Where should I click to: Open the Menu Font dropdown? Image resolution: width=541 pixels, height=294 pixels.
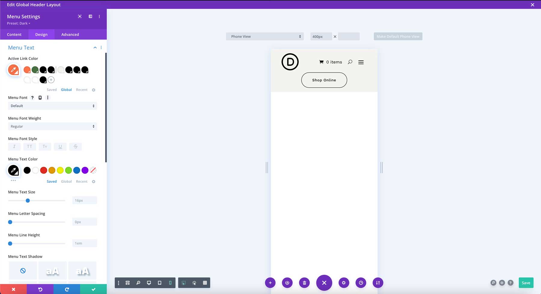(x=52, y=106)
